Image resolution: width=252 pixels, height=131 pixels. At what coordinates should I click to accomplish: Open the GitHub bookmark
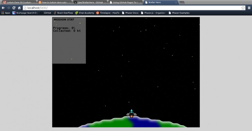46,13
